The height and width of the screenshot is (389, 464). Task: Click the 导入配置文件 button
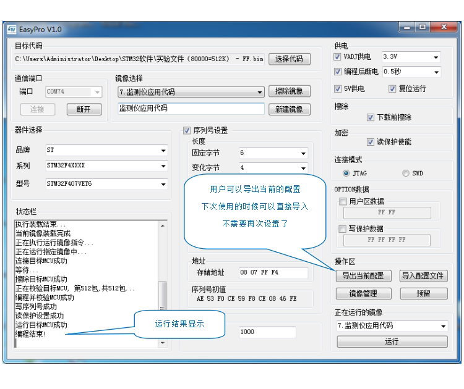coord(423,276)
